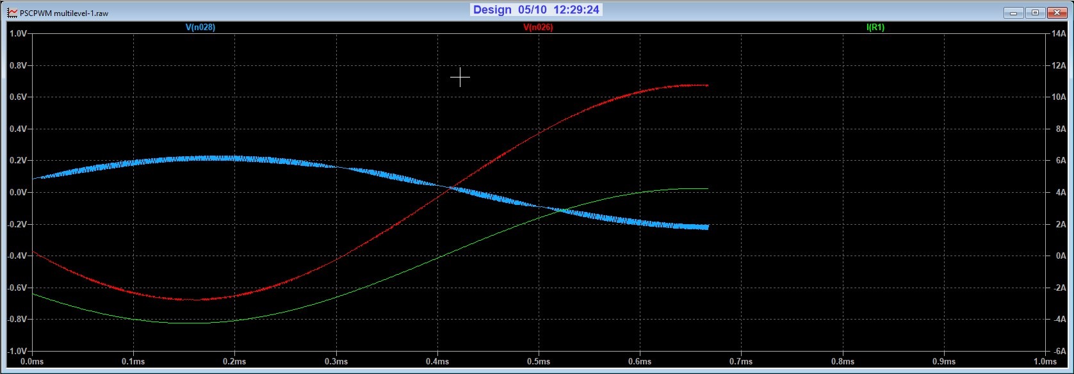Viewport: 1074px width, 374px height.
Task: Click the 1.0V left axis label
Action: point(18,33)
